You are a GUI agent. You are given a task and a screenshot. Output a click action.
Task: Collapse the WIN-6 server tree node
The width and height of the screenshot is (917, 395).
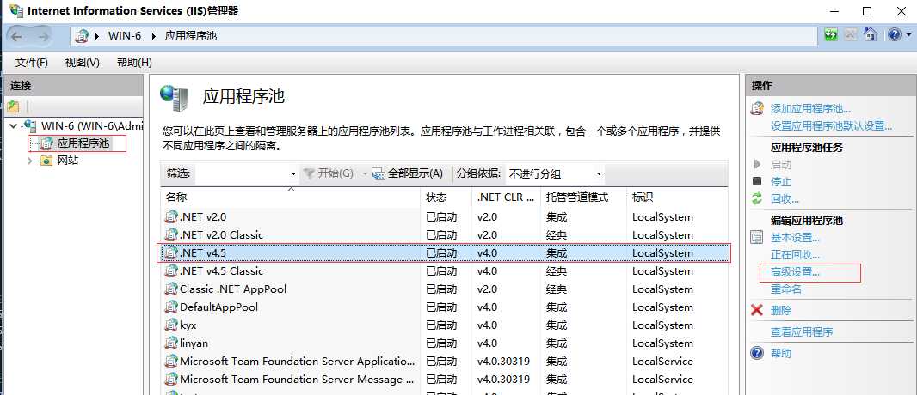pos(14,125)
